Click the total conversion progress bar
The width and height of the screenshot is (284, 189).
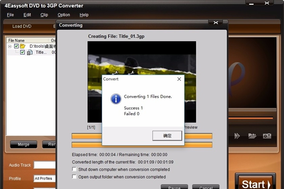(142, 145)
